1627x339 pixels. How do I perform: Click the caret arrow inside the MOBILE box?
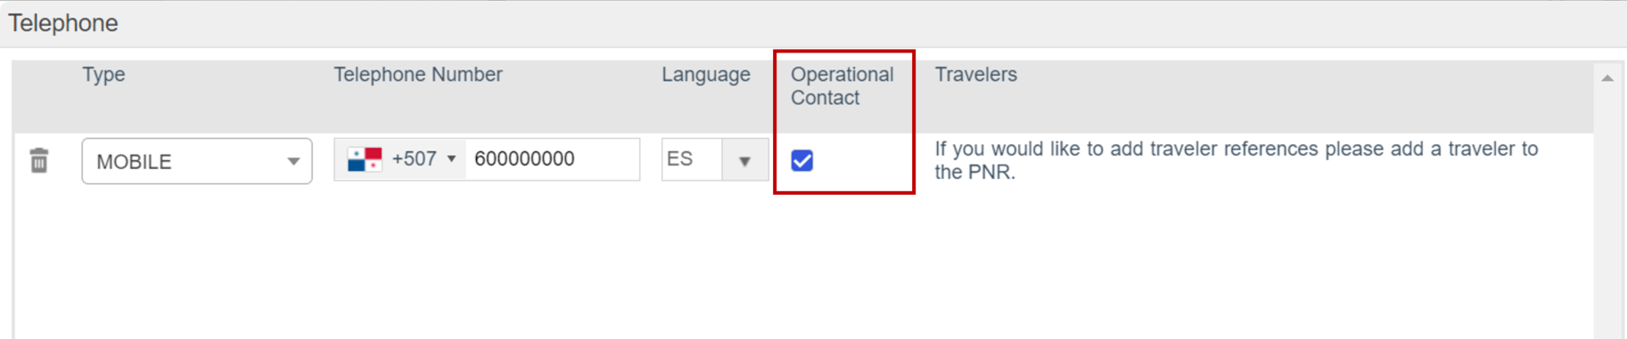293,162
